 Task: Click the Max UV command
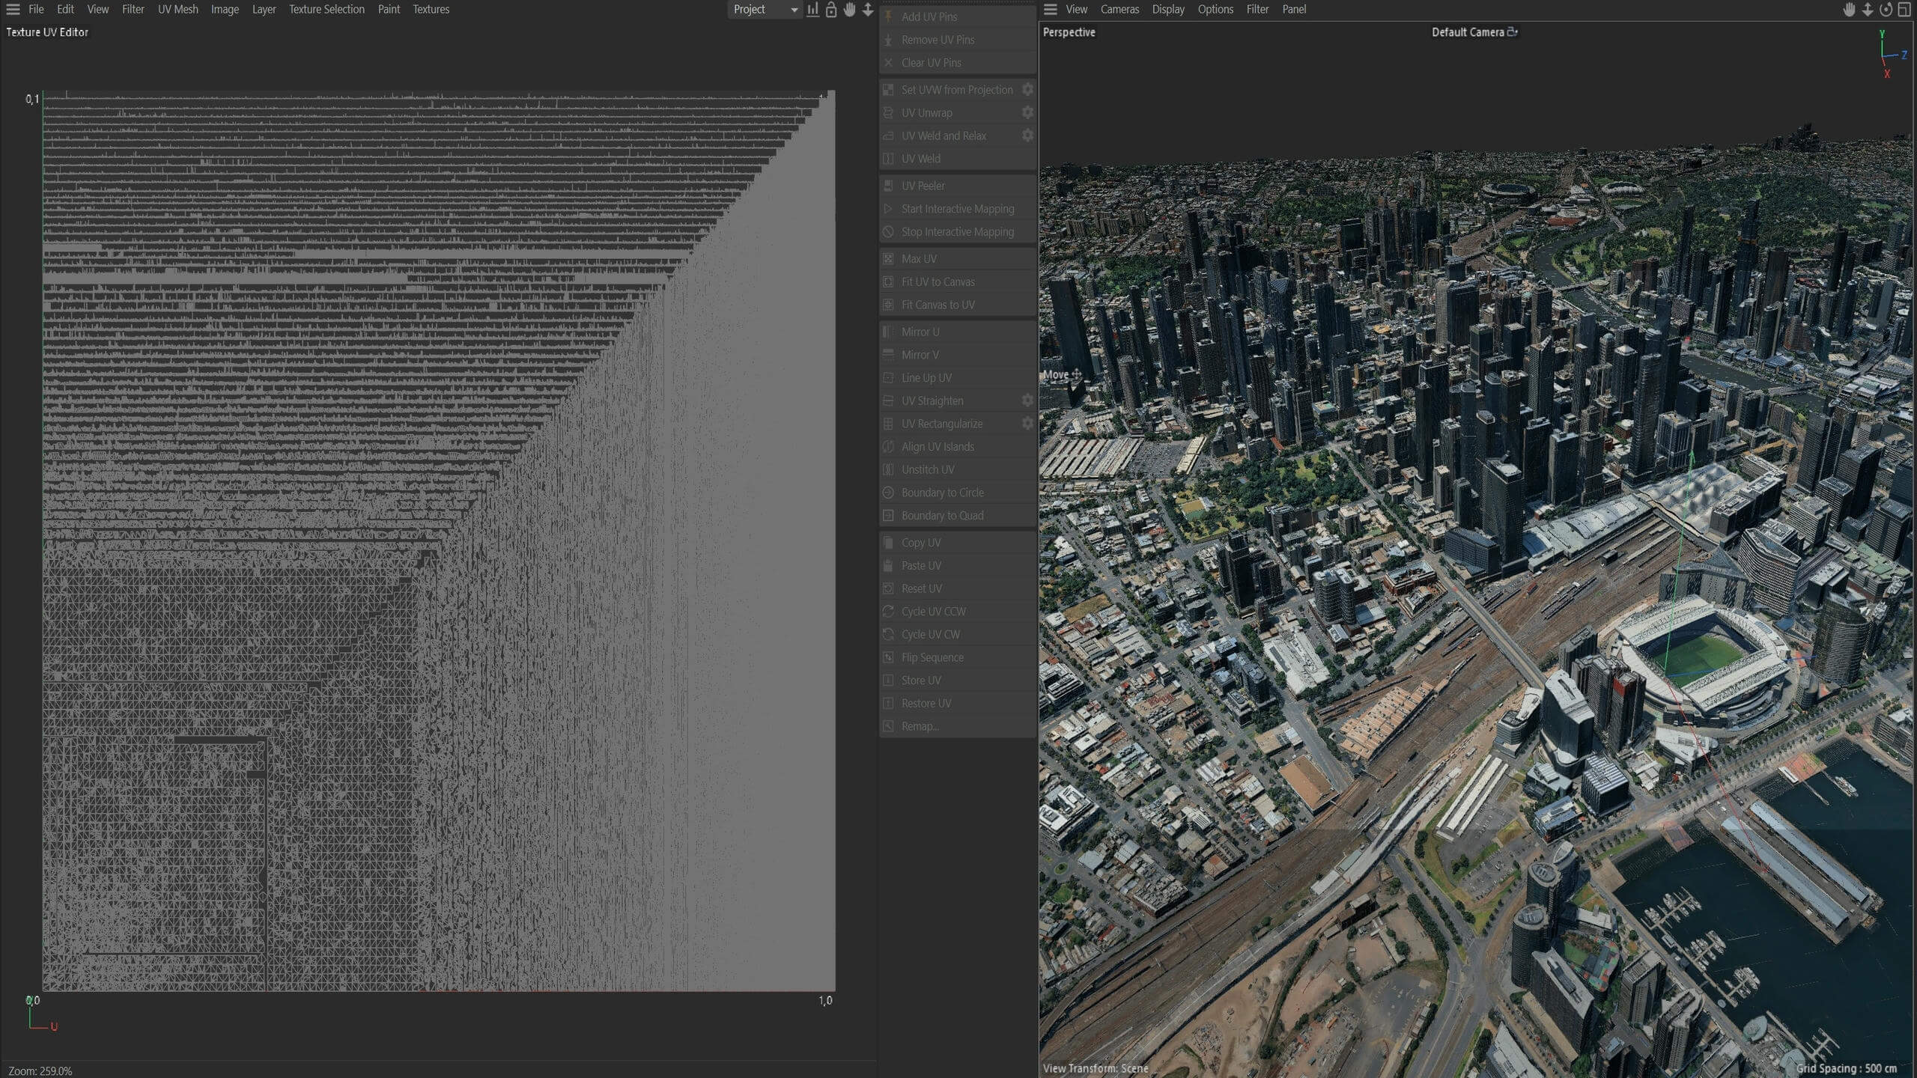(958, 259)
